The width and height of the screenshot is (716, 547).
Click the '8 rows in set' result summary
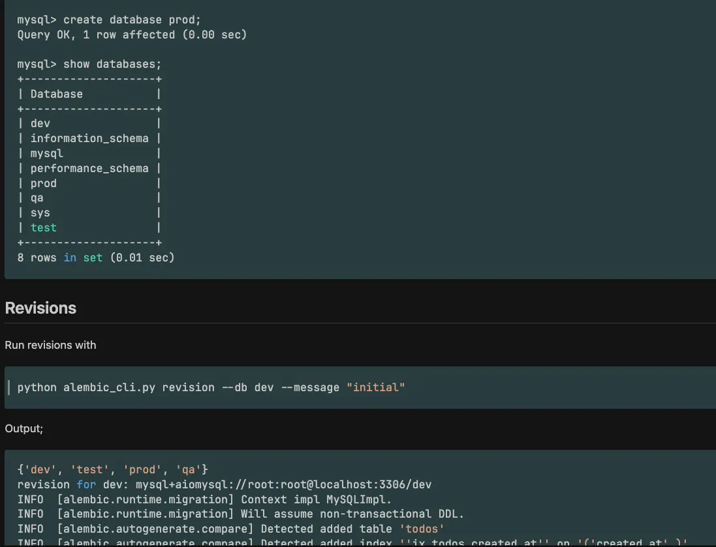(95, 258)
